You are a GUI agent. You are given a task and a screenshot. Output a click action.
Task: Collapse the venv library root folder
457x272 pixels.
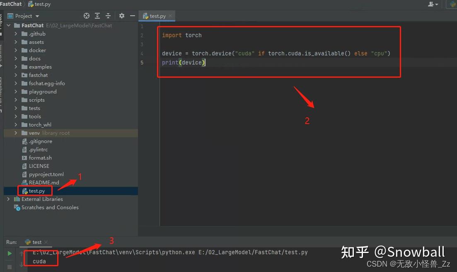point(15,133)
